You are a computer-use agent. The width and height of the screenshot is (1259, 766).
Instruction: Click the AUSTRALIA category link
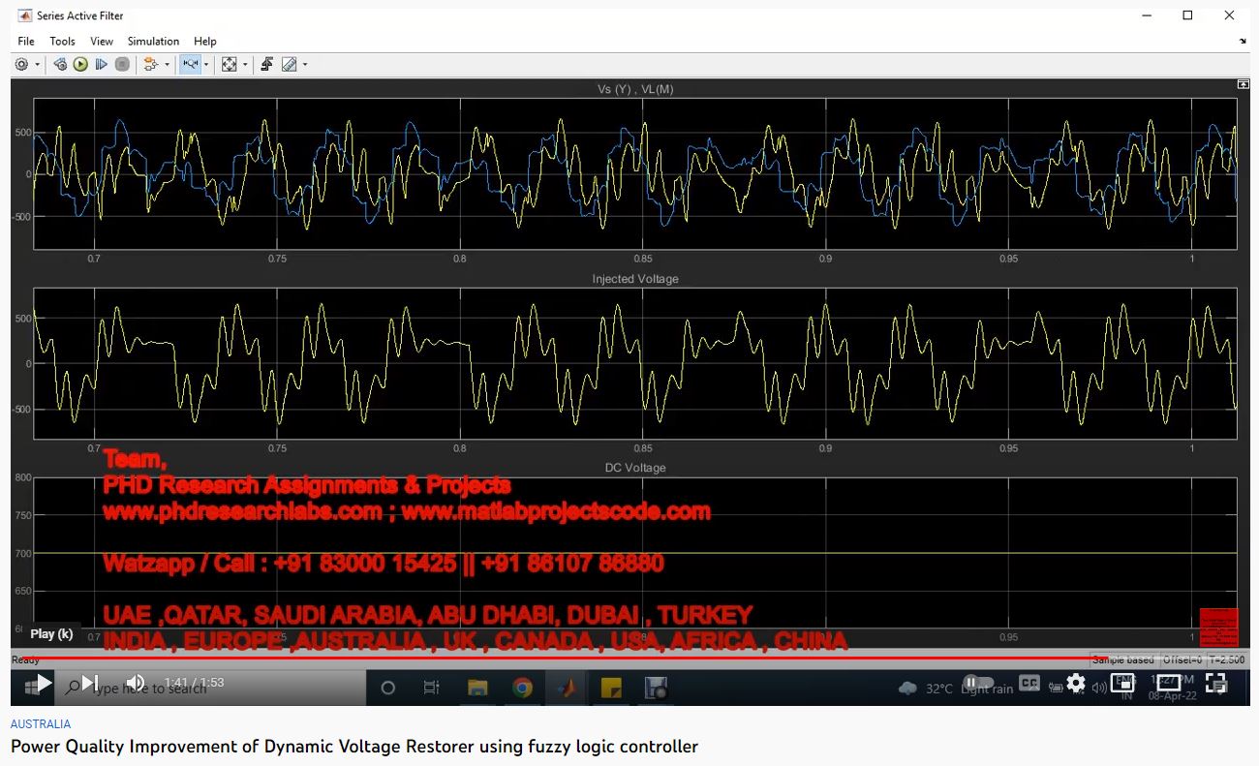pyautogui.click(x=41, y=723)
